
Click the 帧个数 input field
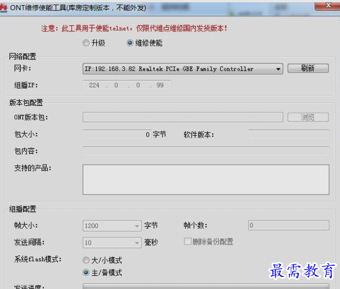[289, 225]
